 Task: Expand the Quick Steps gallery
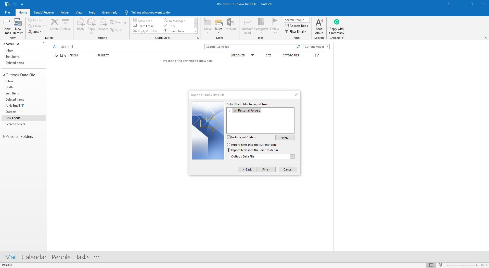196,31
